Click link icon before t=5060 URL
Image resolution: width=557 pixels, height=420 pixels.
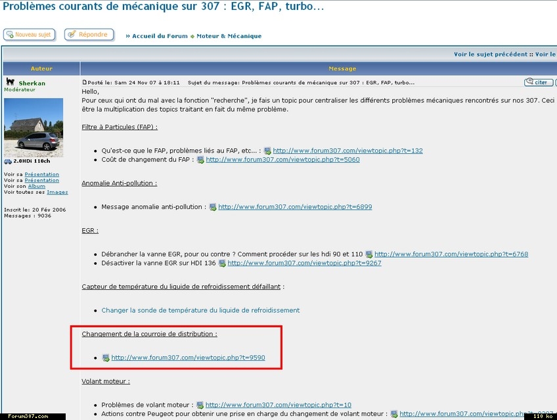pyautogui.click(x=201, y=160)
